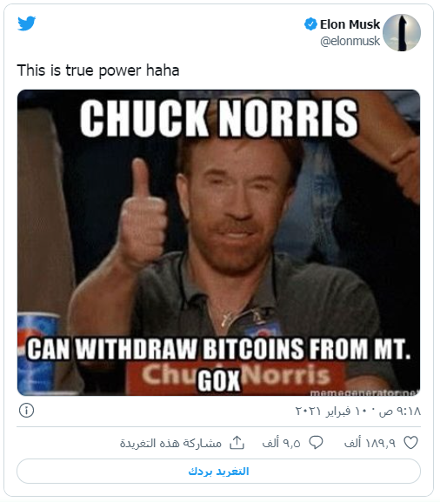View Elon Musk's rocket profile picture
The image size is (440, 502).
402,33
